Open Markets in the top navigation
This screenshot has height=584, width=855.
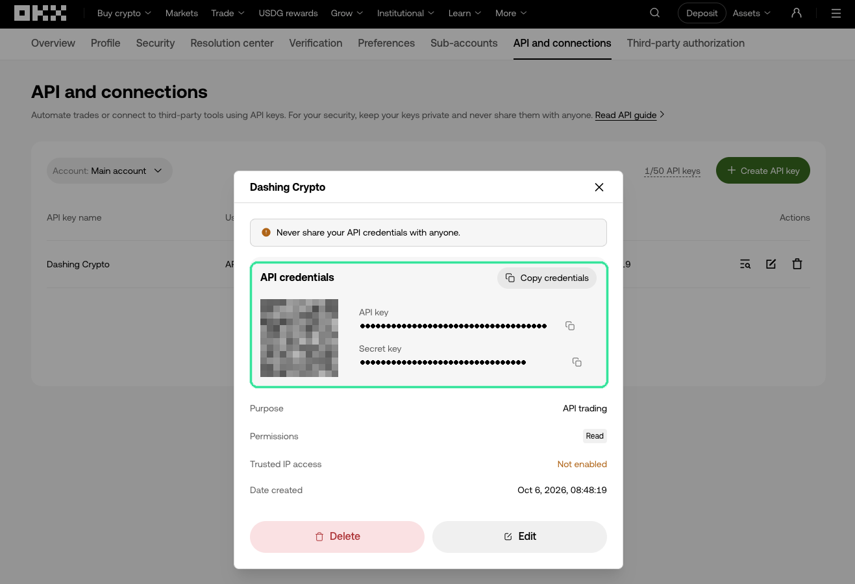(x=182, y=13)
